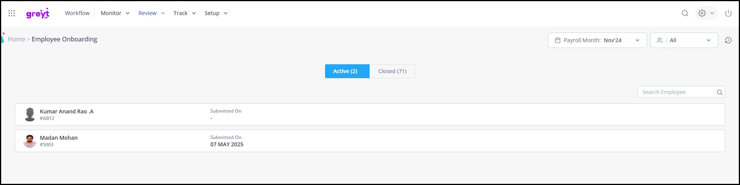The image size is (740, 185).
Task: Click Madan Mohan's profile photo
Action: coord(30,141)
